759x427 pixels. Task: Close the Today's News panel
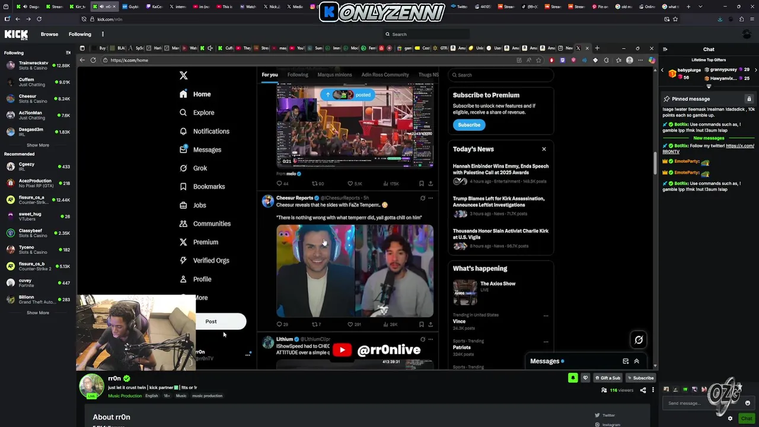[544, 149]
